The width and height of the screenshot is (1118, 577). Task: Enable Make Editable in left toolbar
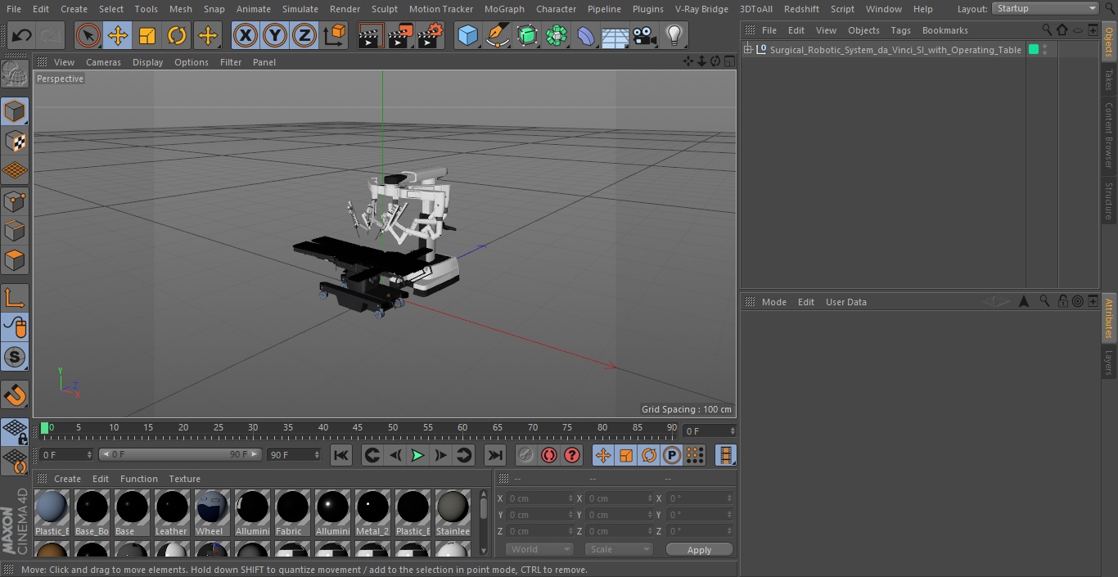(15, 74)
